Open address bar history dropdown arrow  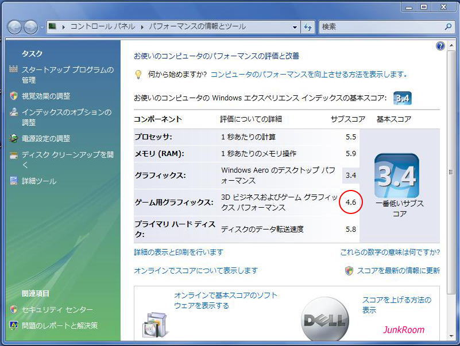click(295, 28)
